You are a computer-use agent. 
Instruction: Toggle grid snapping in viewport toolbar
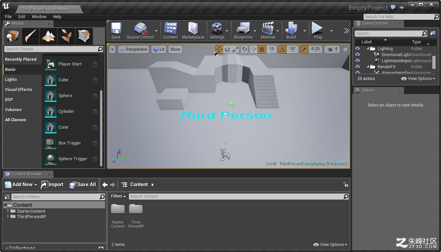point(262,49)
